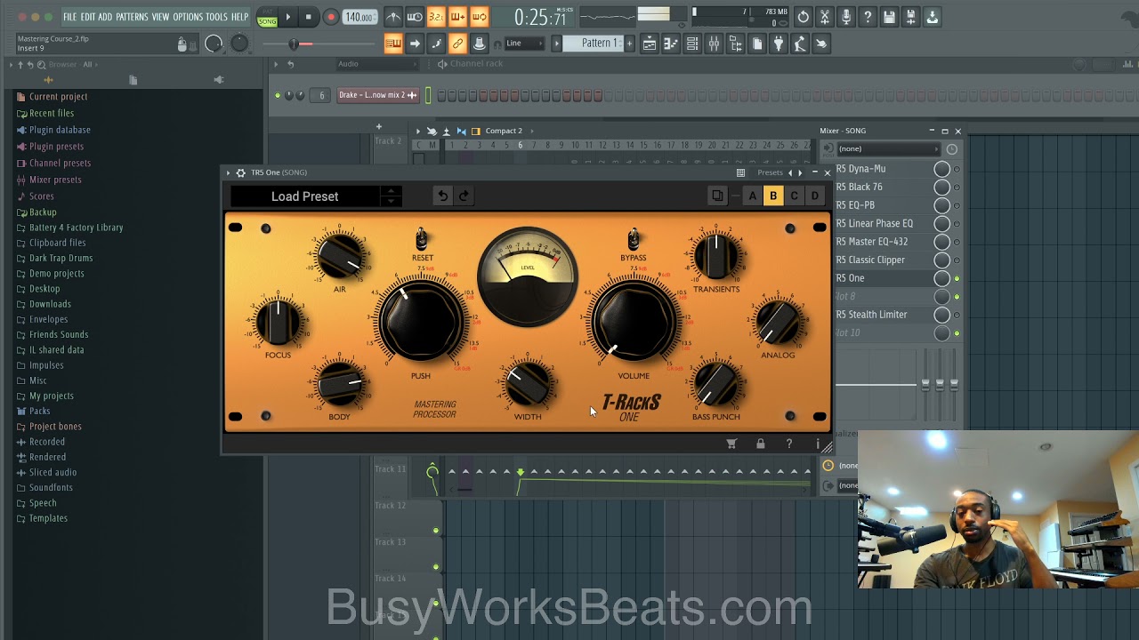Click the Stop button

[x=309, y=17]
